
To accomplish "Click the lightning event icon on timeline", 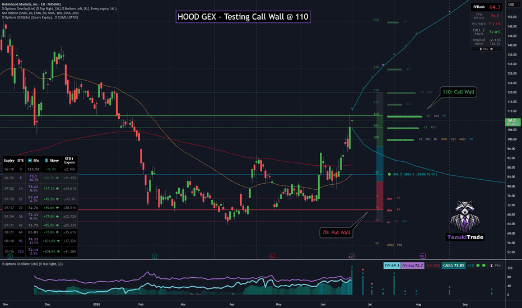I will coord(352,256).
